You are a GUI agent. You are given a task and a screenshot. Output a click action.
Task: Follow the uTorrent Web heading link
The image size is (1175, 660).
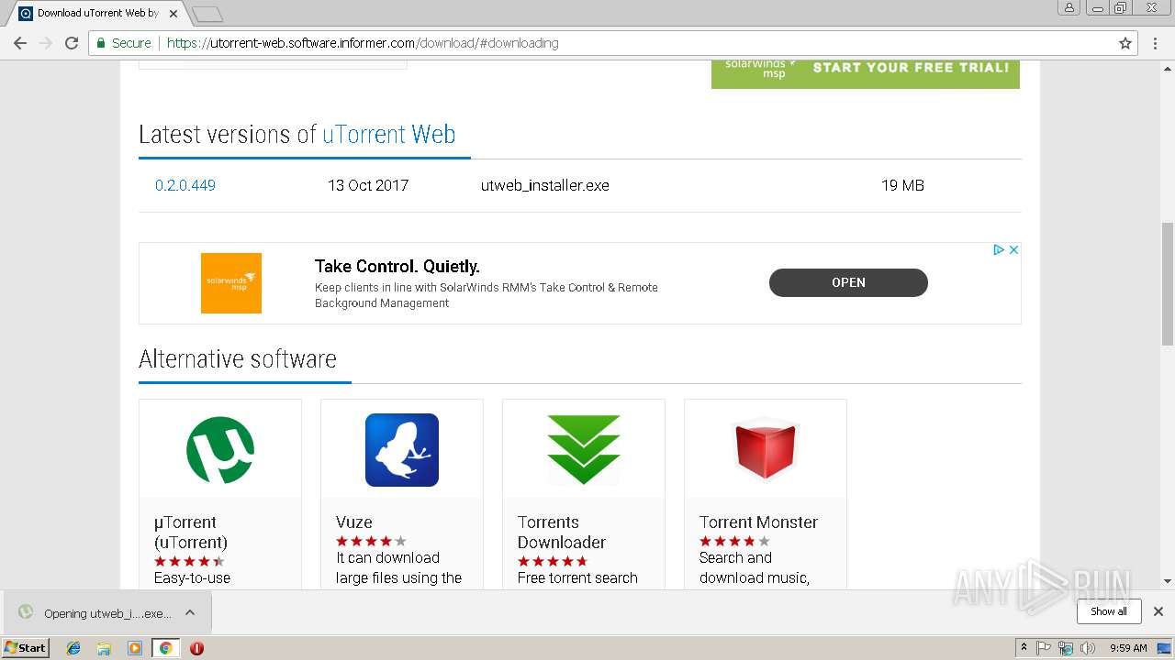pyautogui.click(x=388, y=134)
